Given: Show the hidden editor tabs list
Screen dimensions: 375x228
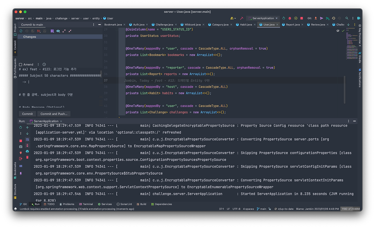Looking at the screenshot, I should (348, 25).
